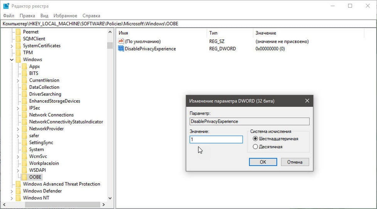
Task: Expand the NetworkProvider tree node
Action: click(x=18, y=128)
